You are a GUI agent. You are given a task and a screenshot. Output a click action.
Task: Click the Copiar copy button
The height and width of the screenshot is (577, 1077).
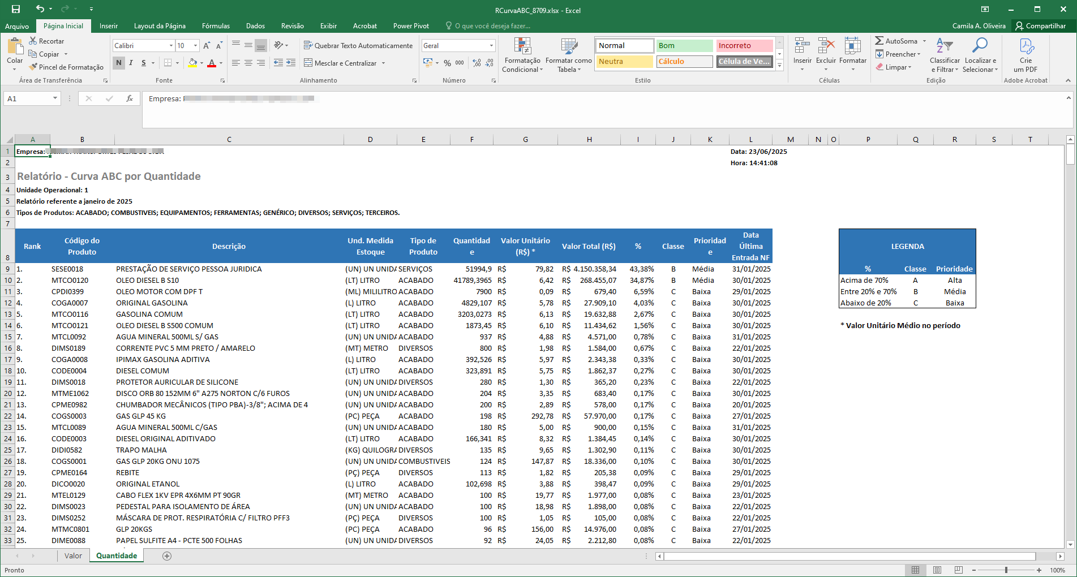45,54
